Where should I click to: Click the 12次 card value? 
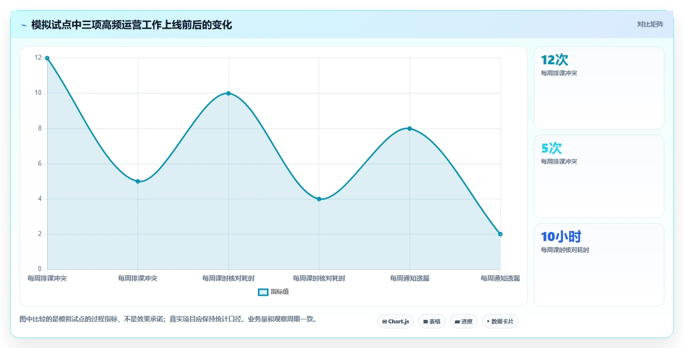pos(555,60)
